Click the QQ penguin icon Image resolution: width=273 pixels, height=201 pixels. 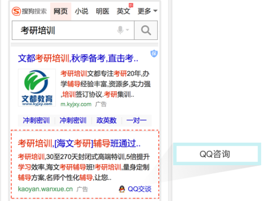tap(122, 189)
